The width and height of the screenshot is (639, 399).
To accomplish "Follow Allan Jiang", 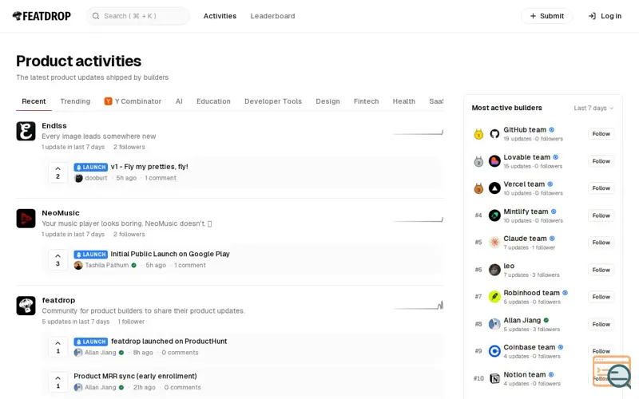I will click(601, 324).
